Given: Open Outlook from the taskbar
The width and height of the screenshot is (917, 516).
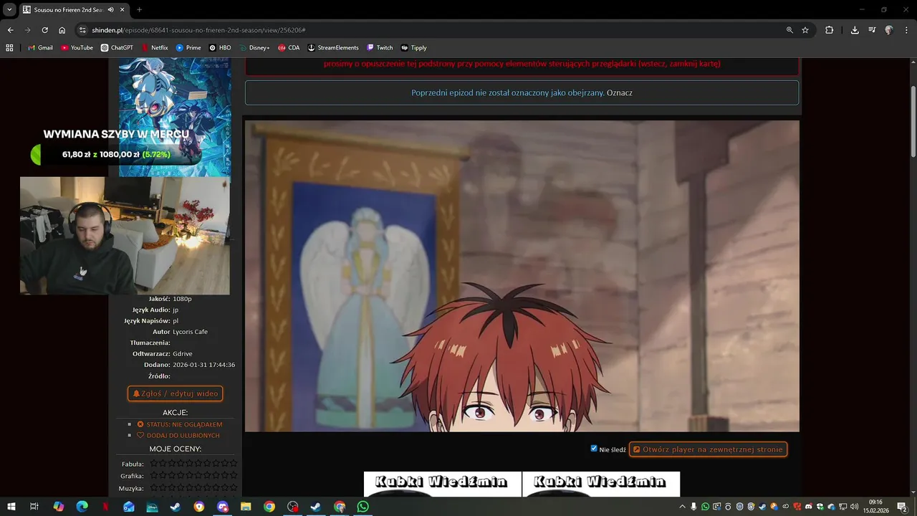Looking at the screenshot, I should [x=129, y=507].
